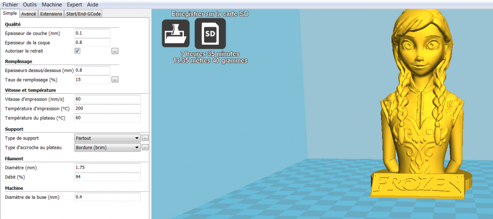
Task: Open the Aide menu
Action: point(93,5)
